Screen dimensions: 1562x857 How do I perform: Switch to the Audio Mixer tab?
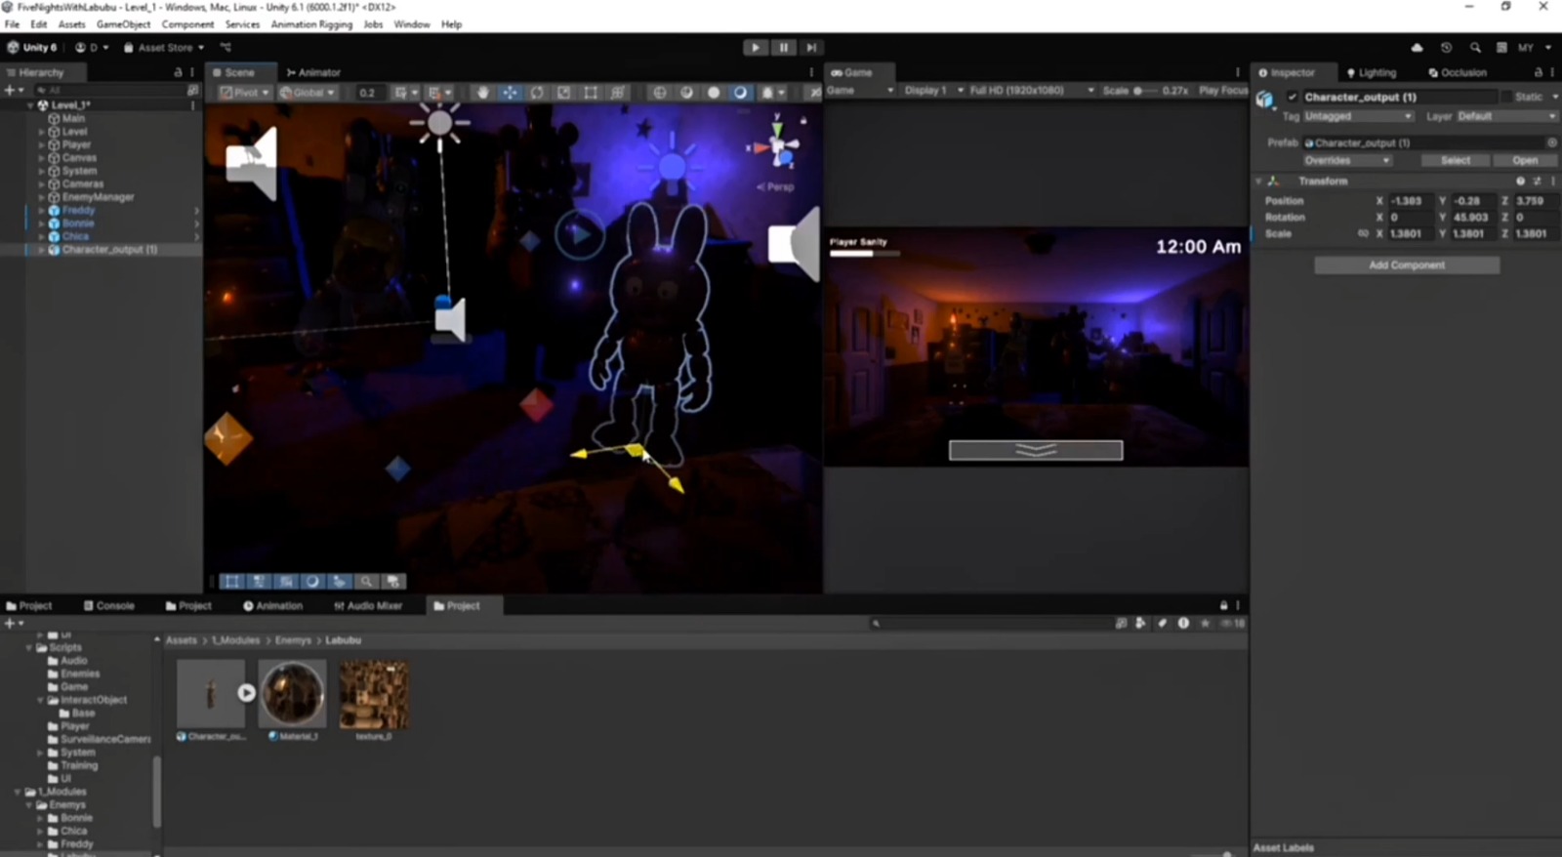click(x=368, y=605)
